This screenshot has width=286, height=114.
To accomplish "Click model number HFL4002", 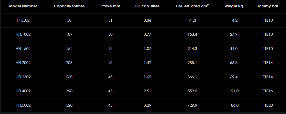I will [x=23, y=91].
